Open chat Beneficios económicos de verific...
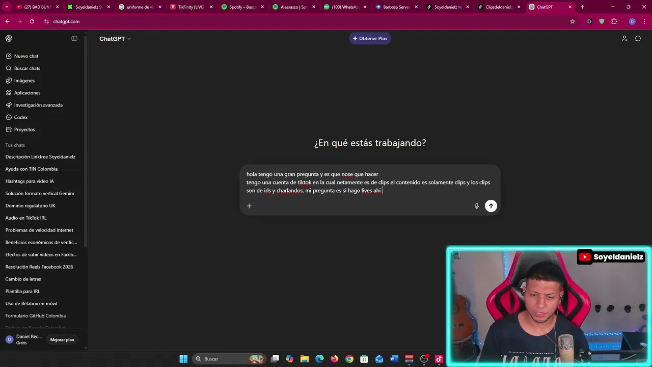Image resolution: width=652 pixels, height=367 pixels. 42,242
